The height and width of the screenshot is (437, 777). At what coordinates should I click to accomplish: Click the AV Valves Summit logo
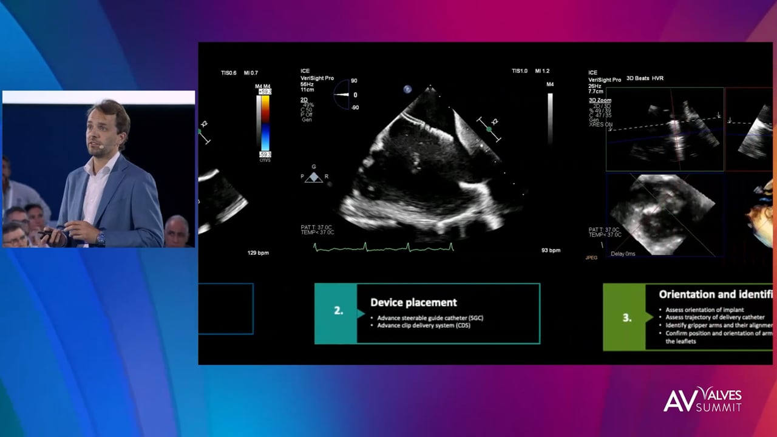[x=702, y=399]
